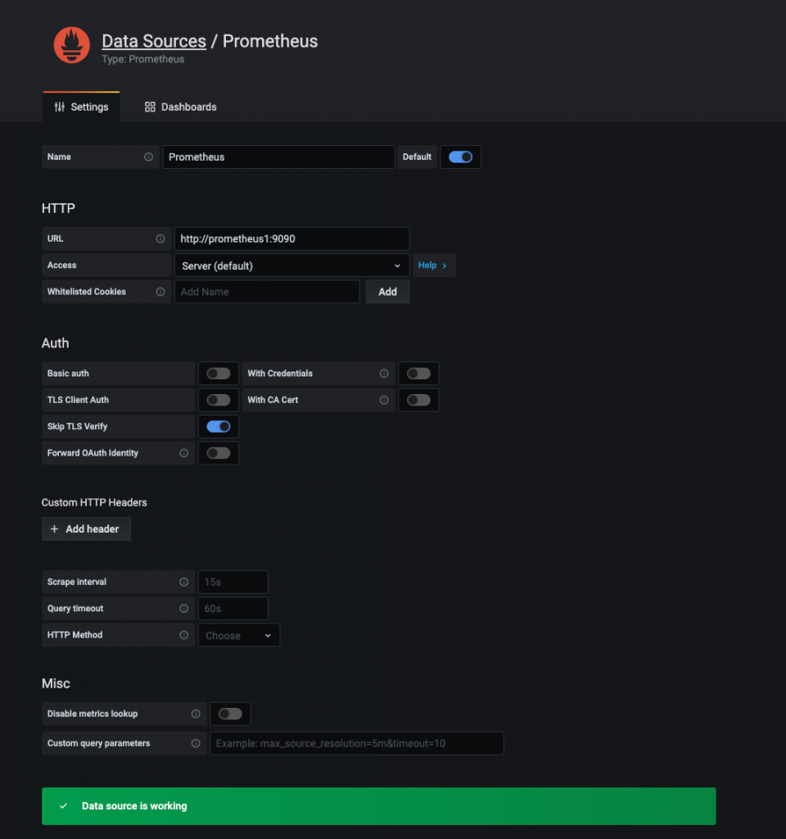The height and width of the screenshot is (839, 786).
Task: Click the Whitelisted Cookies Add Name field
Action: [x=267, y=292]
